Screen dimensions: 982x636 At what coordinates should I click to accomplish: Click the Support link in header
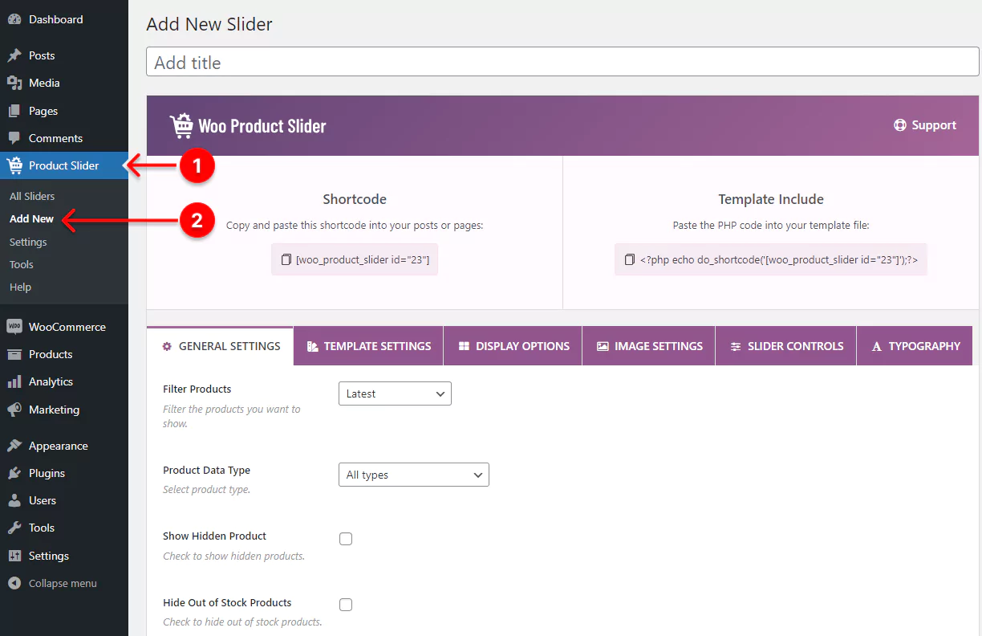[x=925, y=125]
